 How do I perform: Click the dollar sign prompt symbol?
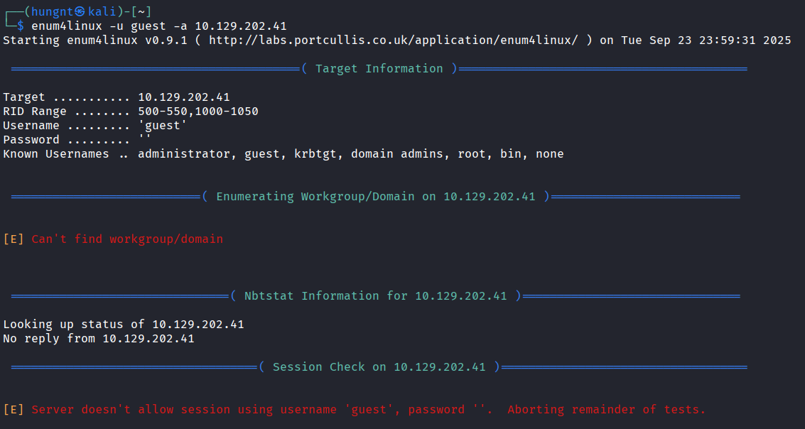tap(21, 26)
